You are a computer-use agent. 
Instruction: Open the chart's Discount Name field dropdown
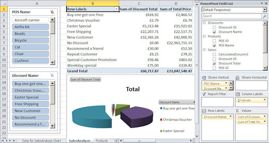coord(194,102)
